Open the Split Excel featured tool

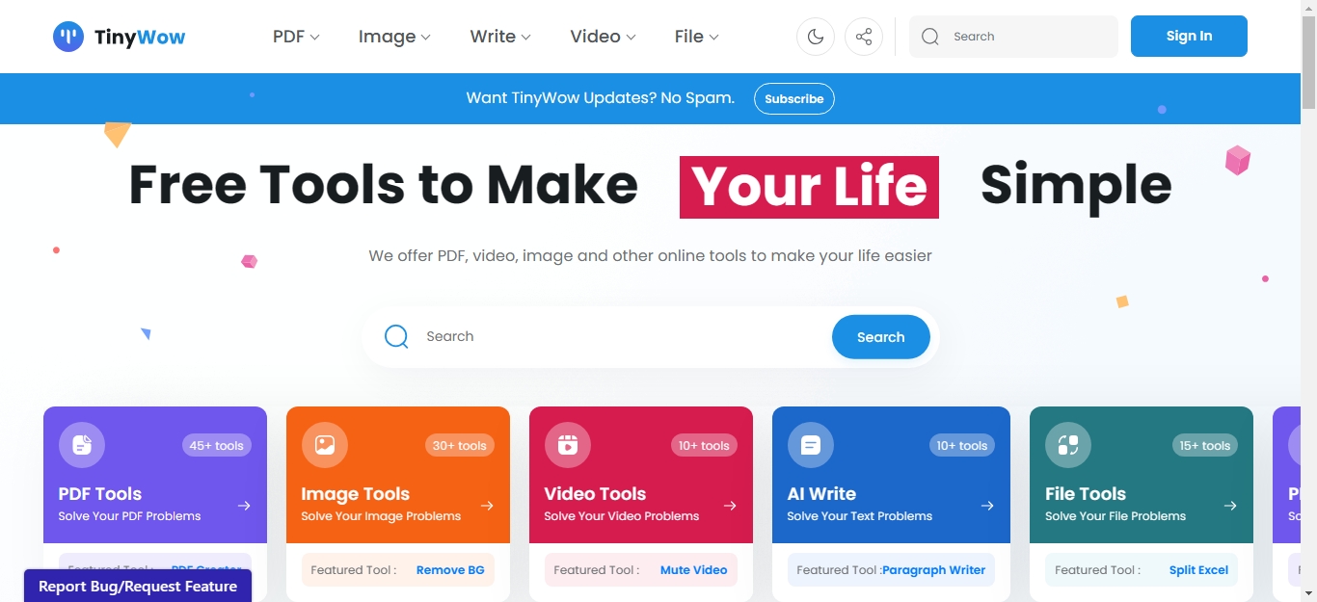click(1198, 570)
